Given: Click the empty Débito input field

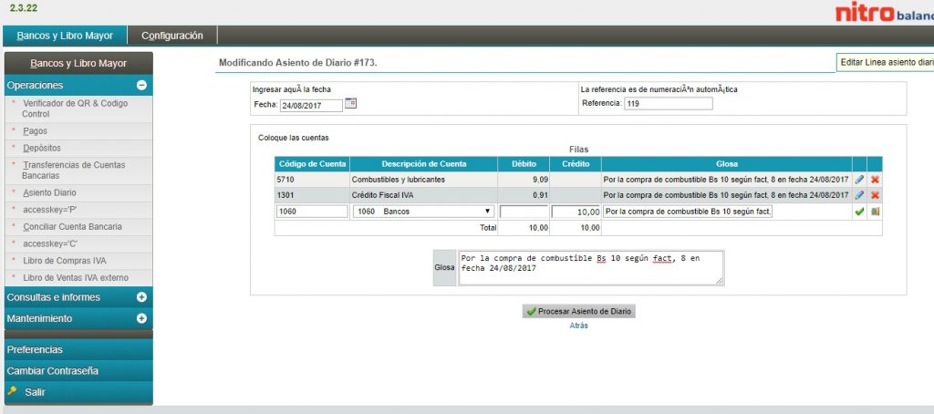Looking at the screenshot, I should [524, 212].
